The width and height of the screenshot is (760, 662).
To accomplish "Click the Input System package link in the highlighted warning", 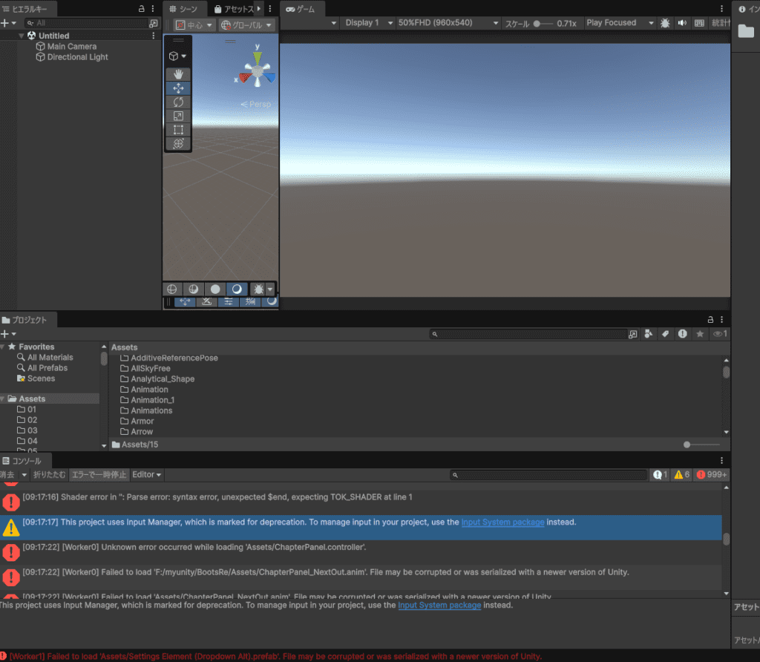I will click(x=502, y=522).
